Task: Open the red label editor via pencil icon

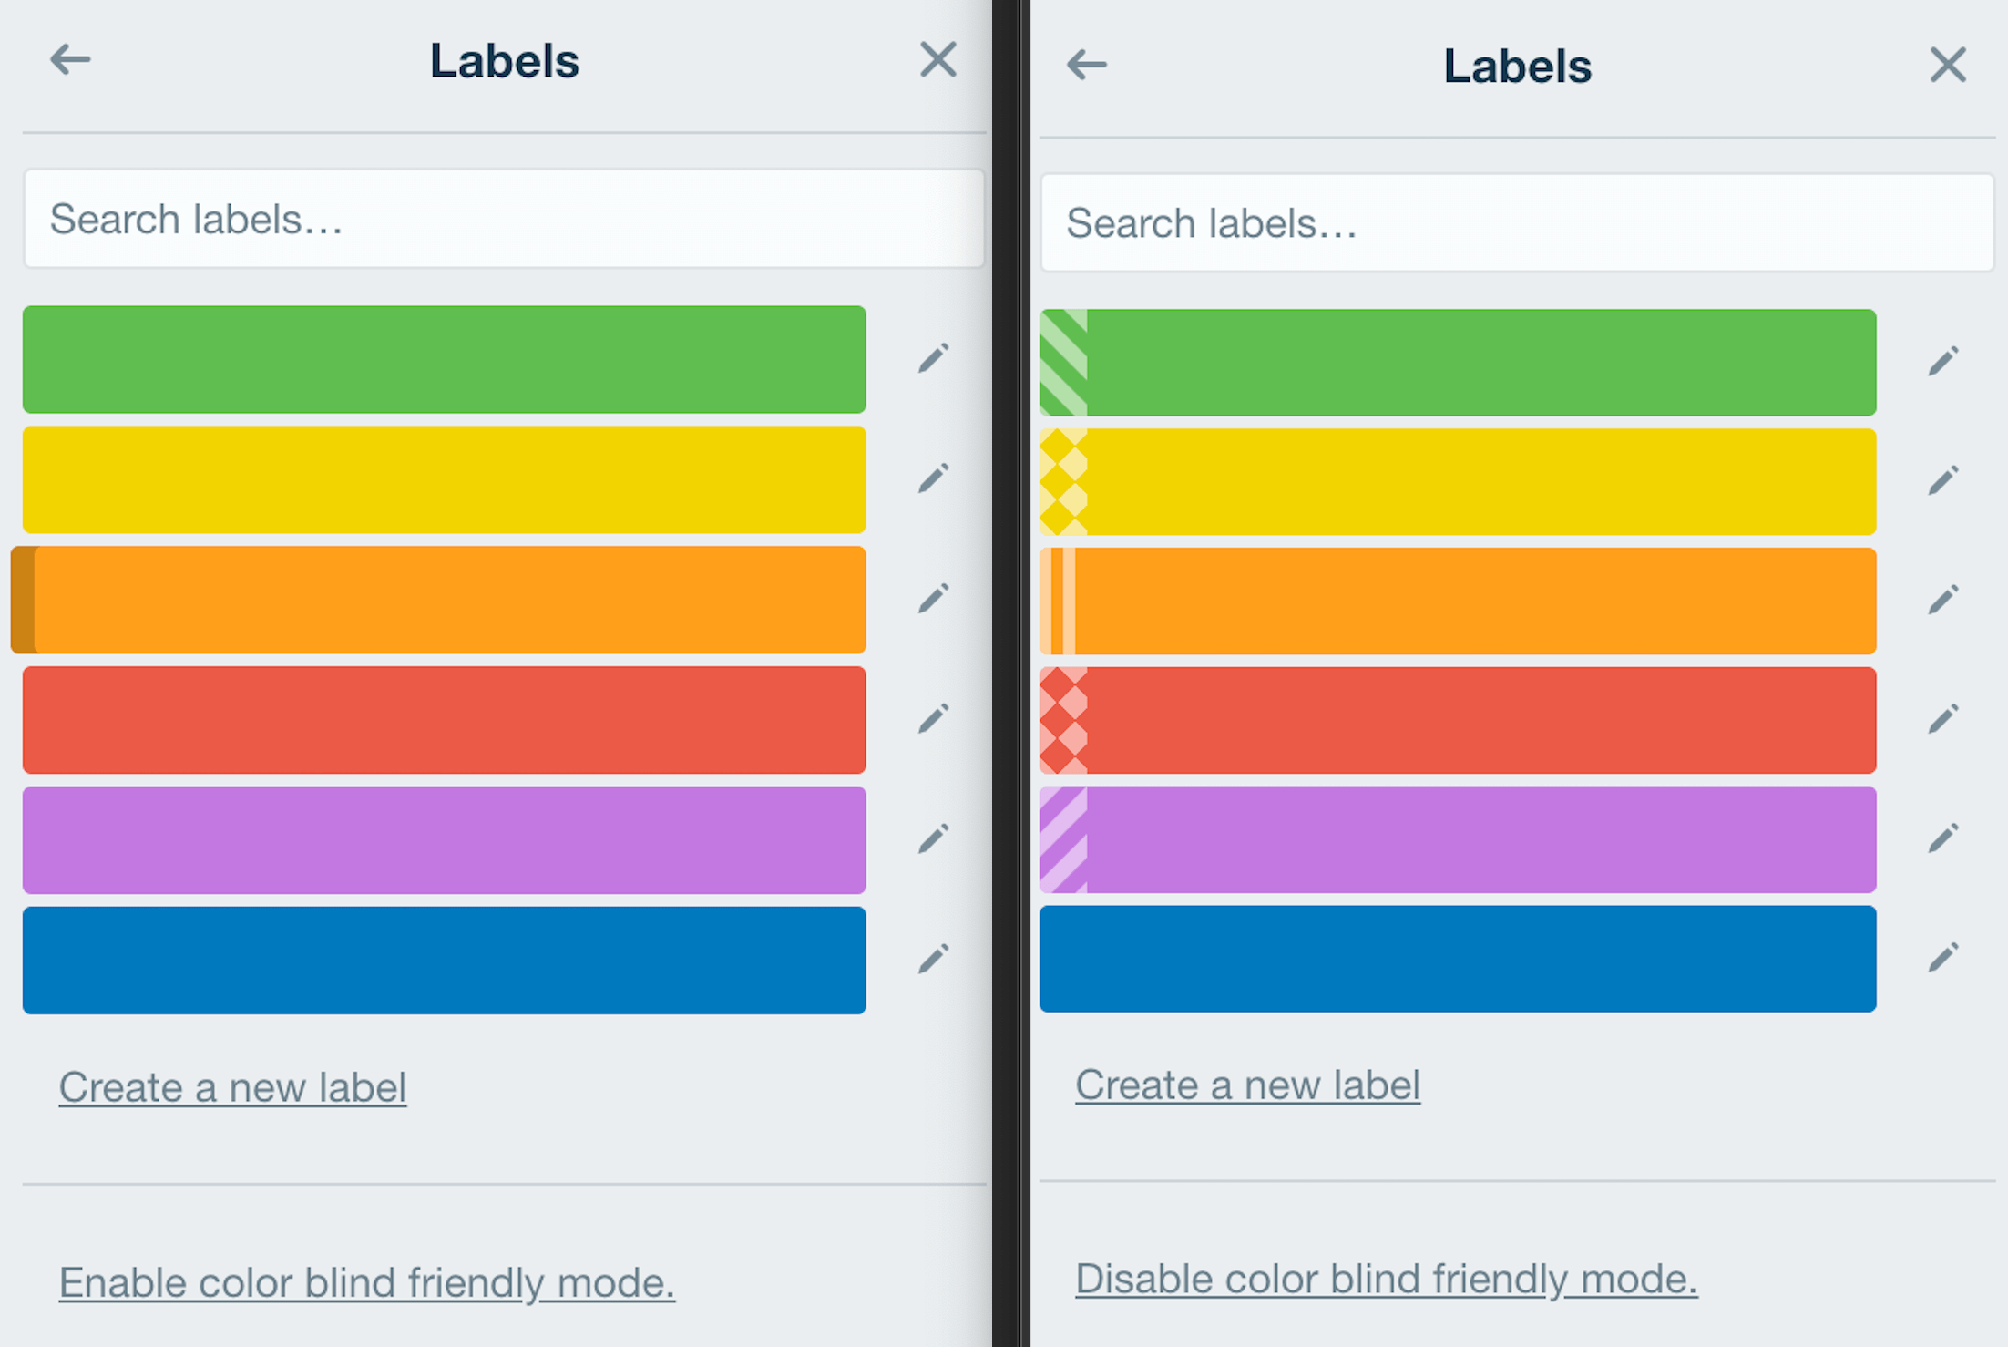Action: coord(934,719)
